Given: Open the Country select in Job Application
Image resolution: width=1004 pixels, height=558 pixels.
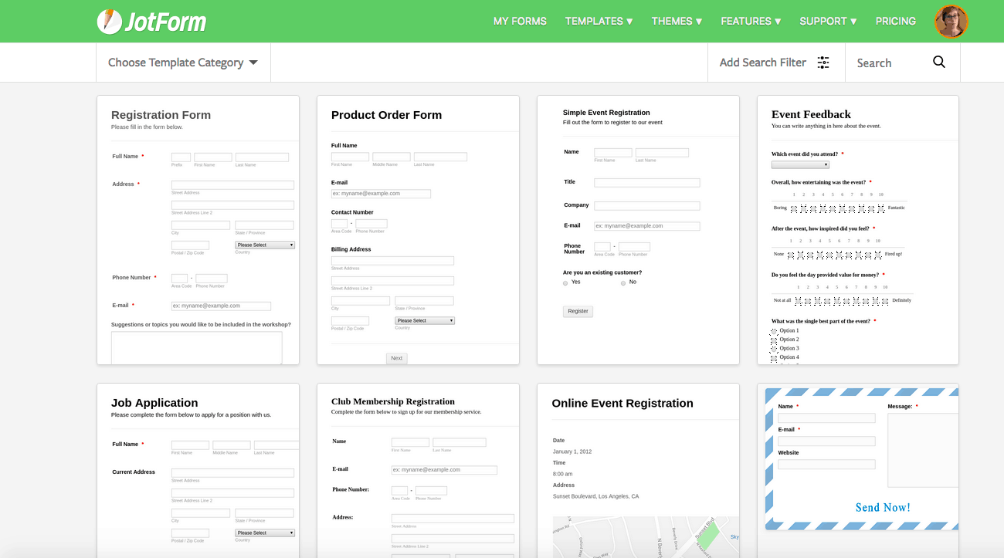Looking at the screenshot, I should point(264,532).
